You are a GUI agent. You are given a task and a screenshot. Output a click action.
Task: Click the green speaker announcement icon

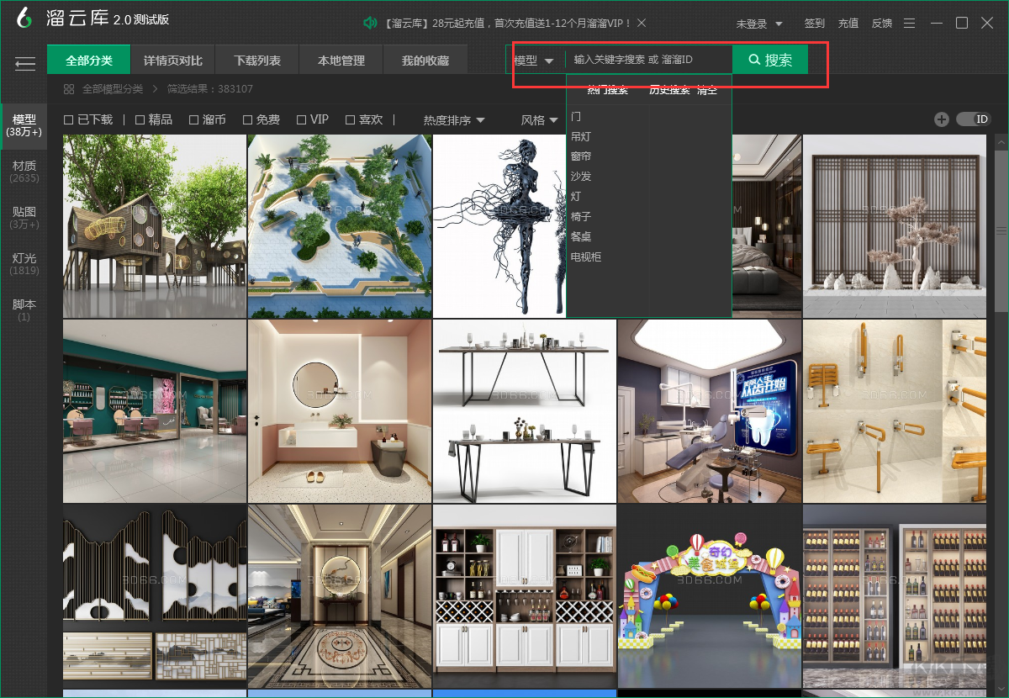370,23
